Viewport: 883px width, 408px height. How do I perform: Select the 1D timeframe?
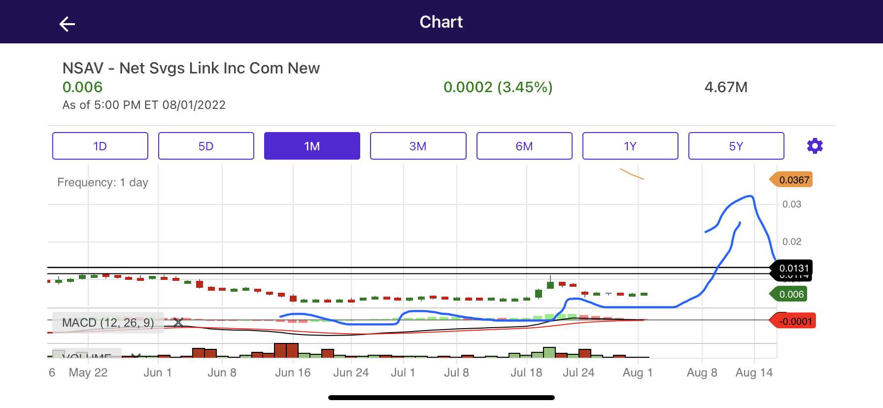pos(100,146)
